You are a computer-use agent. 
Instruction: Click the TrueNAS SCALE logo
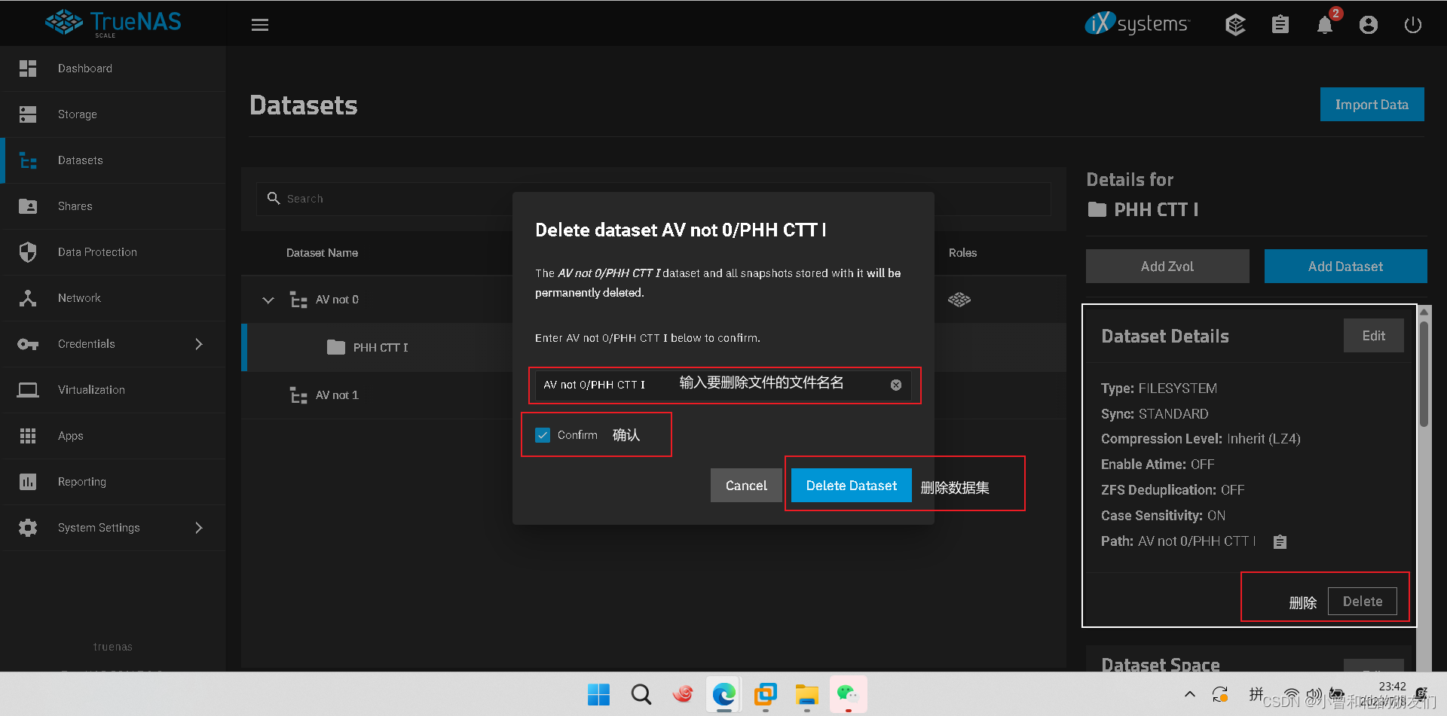pyautogui.click(x=115, y=23)
